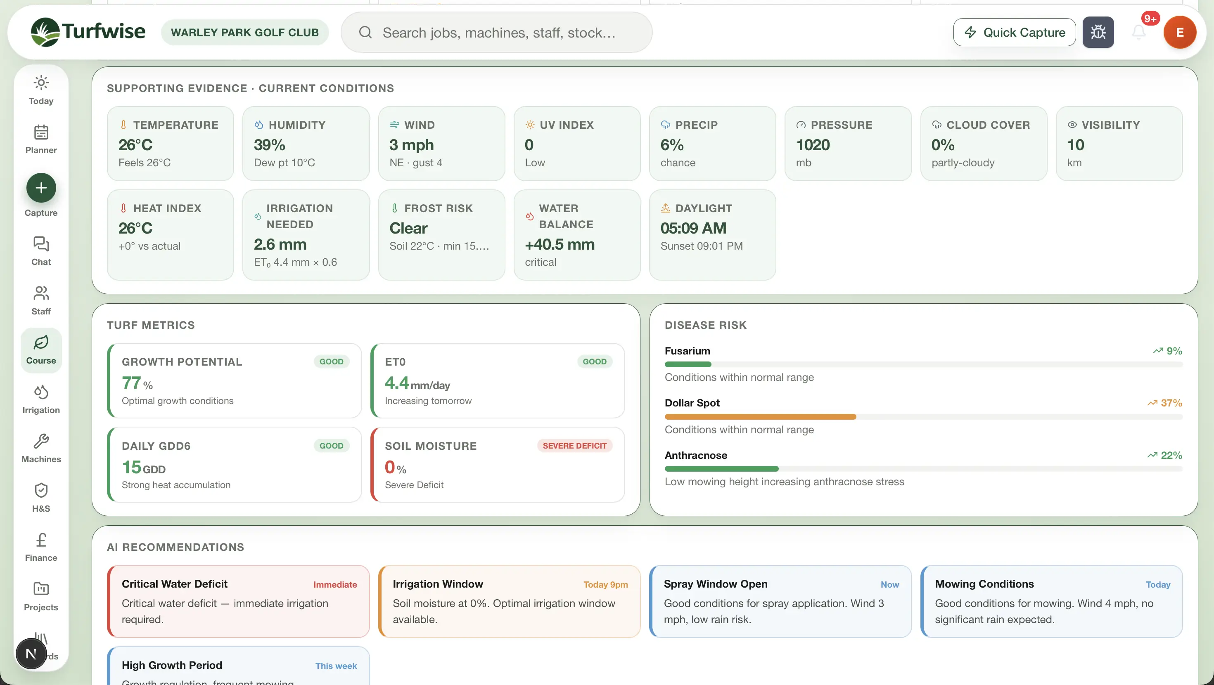Open Irrigation from the sidebar

41,399
